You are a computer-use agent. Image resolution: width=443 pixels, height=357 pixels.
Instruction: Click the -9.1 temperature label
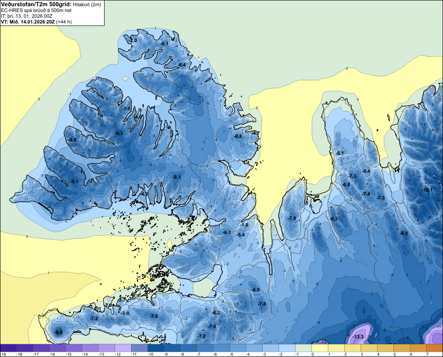click(74, 181)
